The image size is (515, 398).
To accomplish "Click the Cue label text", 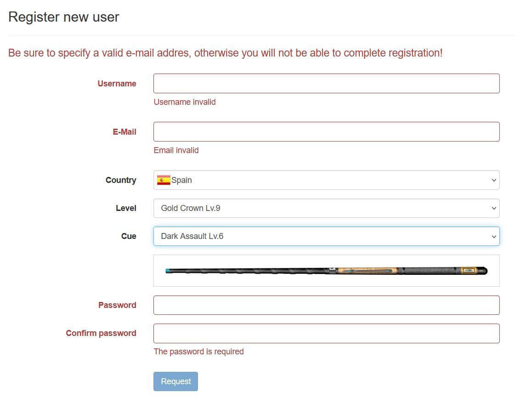I will (x=129, y=236).
